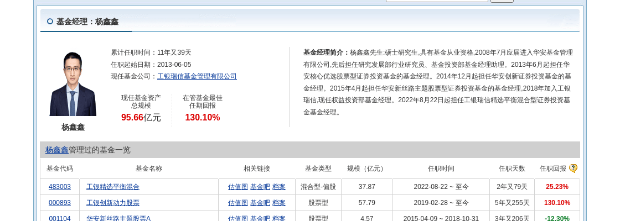Click the 基金经理：杨鑫鑫 section heading
The height and width of the screenshot is (221, 620).
(x=87, y=22)
